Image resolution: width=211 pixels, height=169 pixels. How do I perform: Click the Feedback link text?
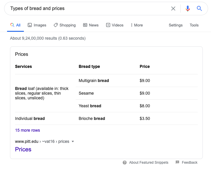coord(189,163)
